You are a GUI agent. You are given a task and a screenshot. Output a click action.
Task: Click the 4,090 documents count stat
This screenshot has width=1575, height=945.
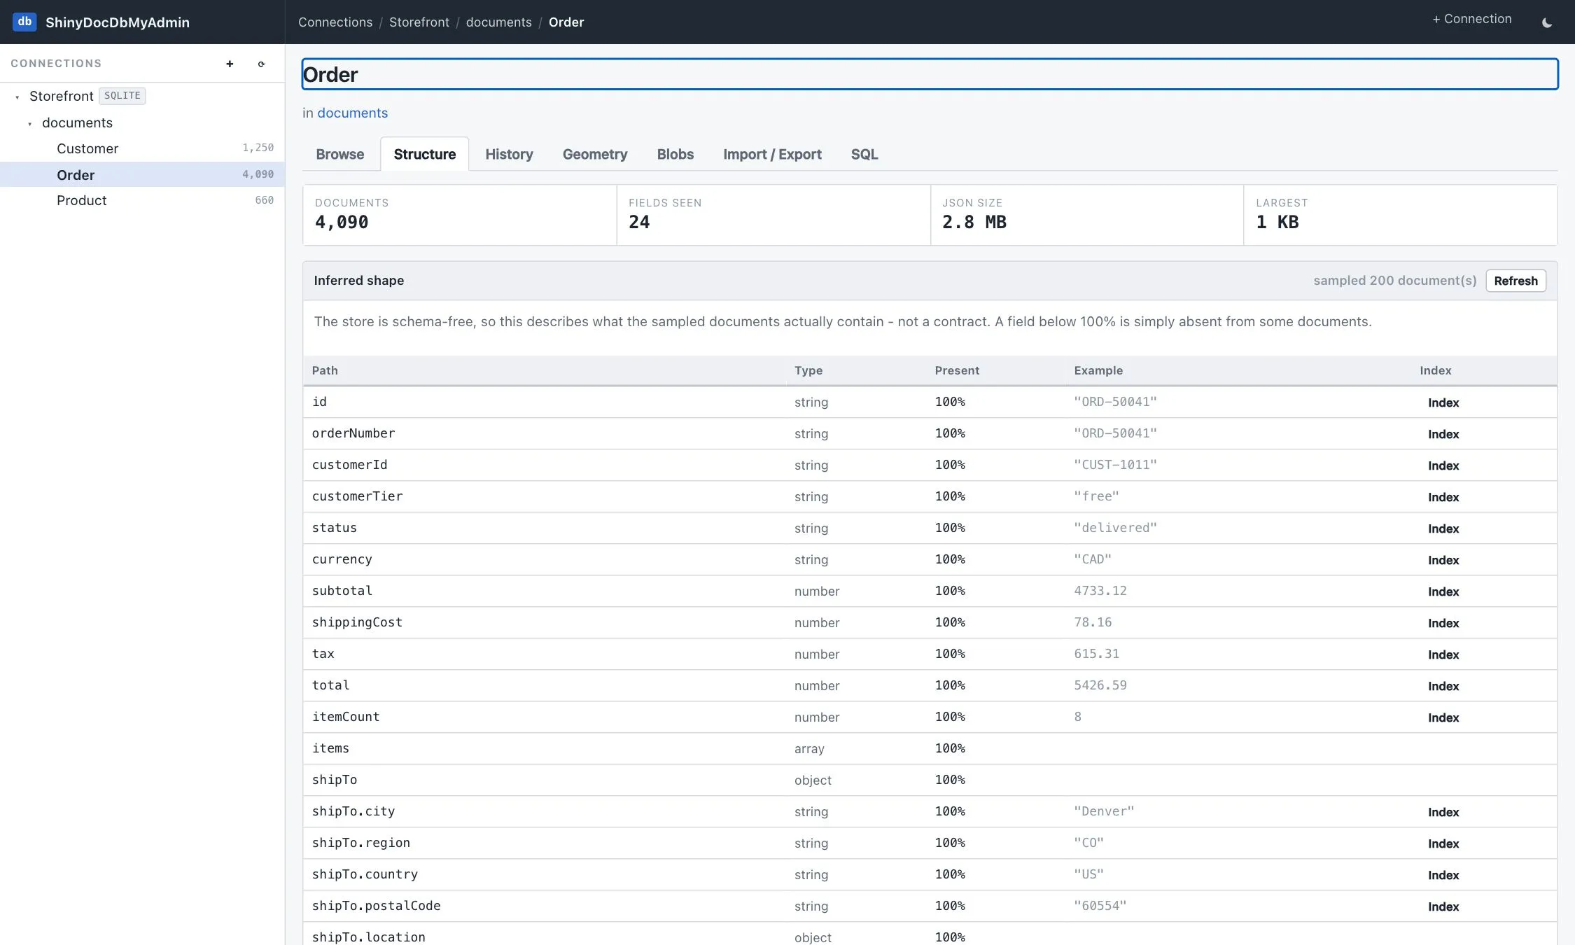tap(342, 222)
